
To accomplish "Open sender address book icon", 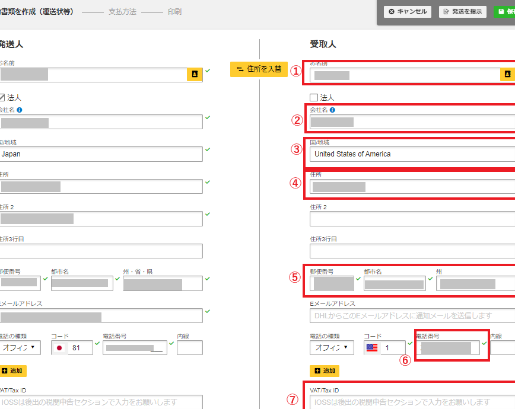I will pyautogui.click(x=195, y=74).
